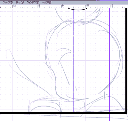The image size is (128, 121).
Task: Click the black curved line under the ruler
Action: [x=78, y=9]
